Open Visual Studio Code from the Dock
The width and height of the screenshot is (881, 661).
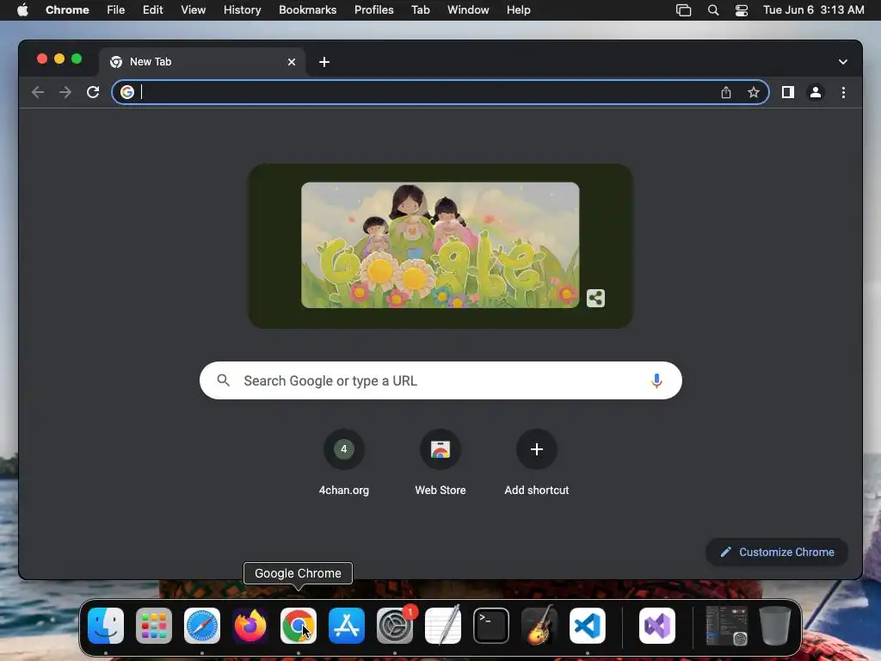pyautogui.click(x=588, y=626)
